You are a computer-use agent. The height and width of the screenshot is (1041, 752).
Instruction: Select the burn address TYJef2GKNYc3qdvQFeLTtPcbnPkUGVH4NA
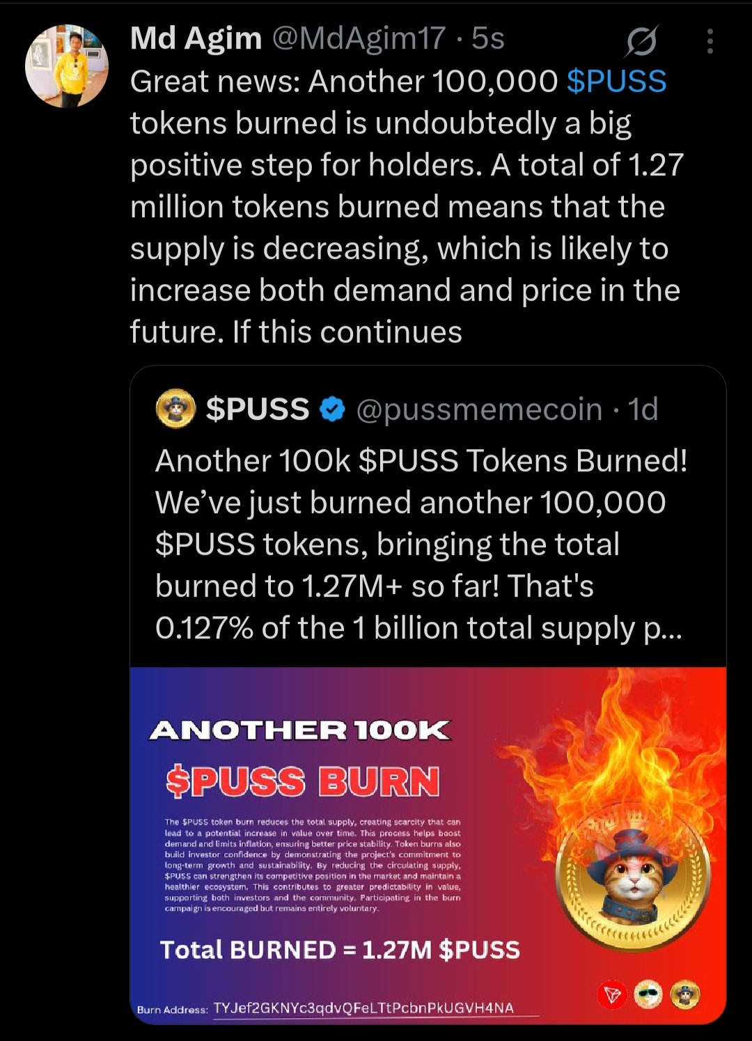click(x=364, y=1008)
